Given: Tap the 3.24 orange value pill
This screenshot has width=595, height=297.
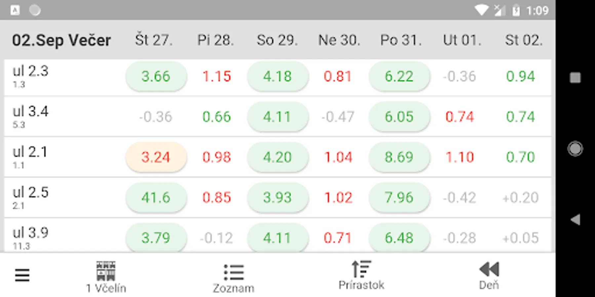Looking at the screenshot, I should tap(156, 157).
